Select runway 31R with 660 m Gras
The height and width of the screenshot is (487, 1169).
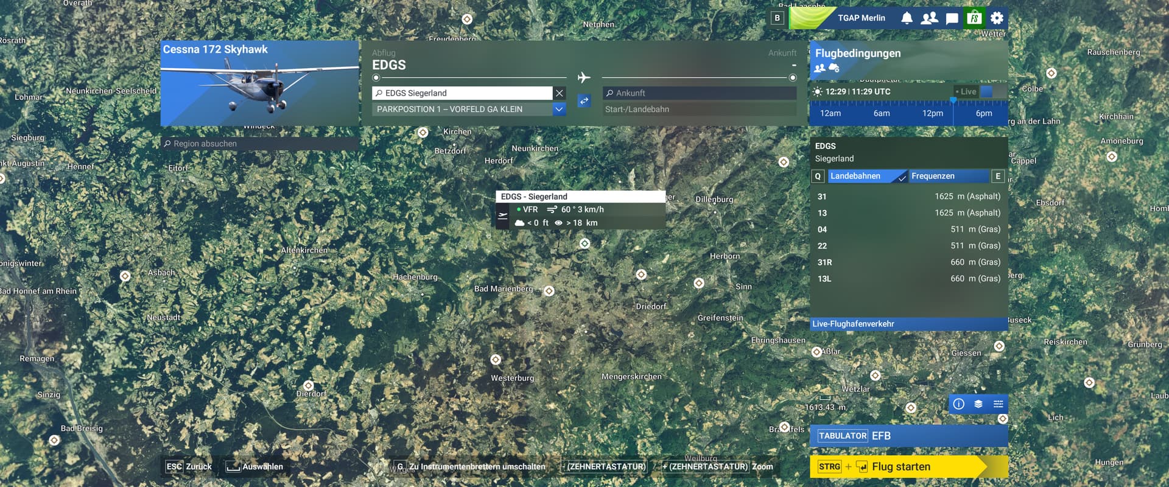908,262
